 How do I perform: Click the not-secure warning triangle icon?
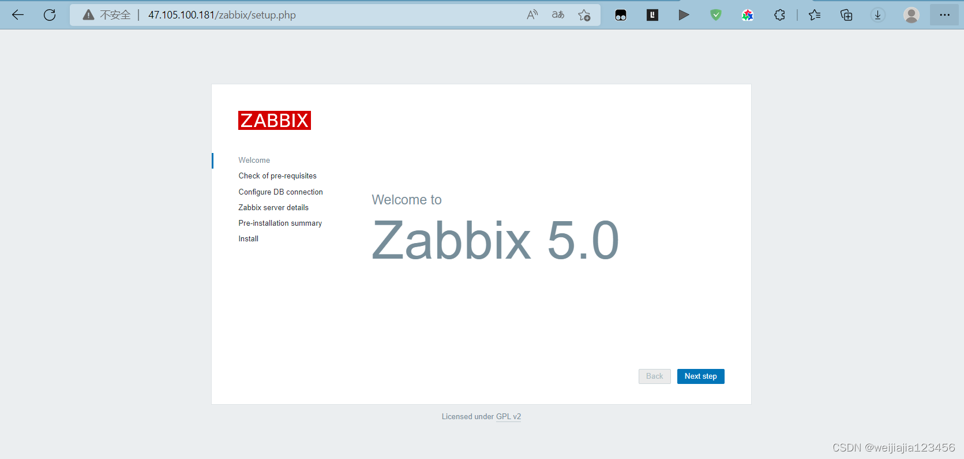(x=88, y=15)
